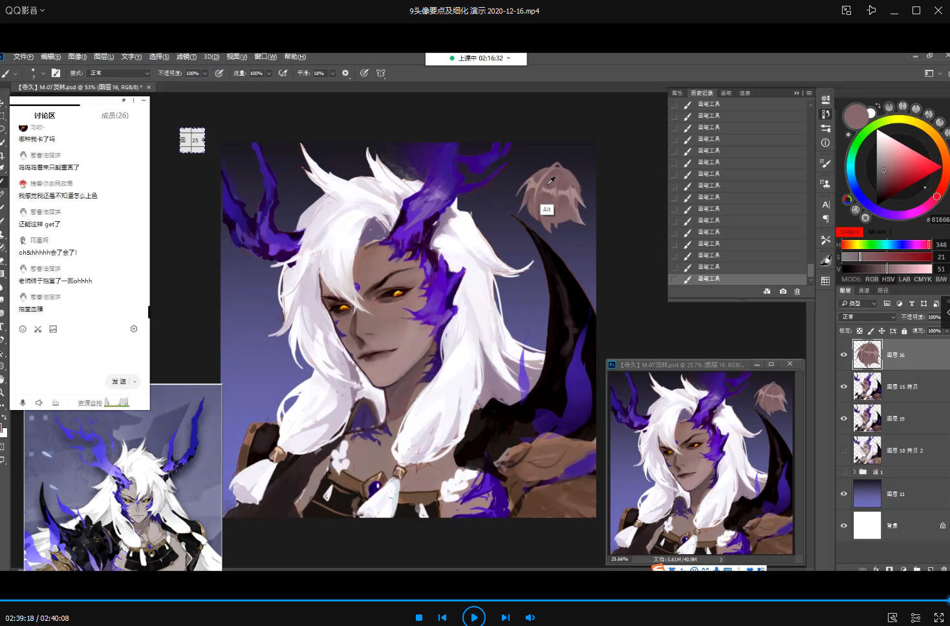Click the 发送 send button in chat
The height and width of the screenshot is (626, 950).
tap(119, 382)
